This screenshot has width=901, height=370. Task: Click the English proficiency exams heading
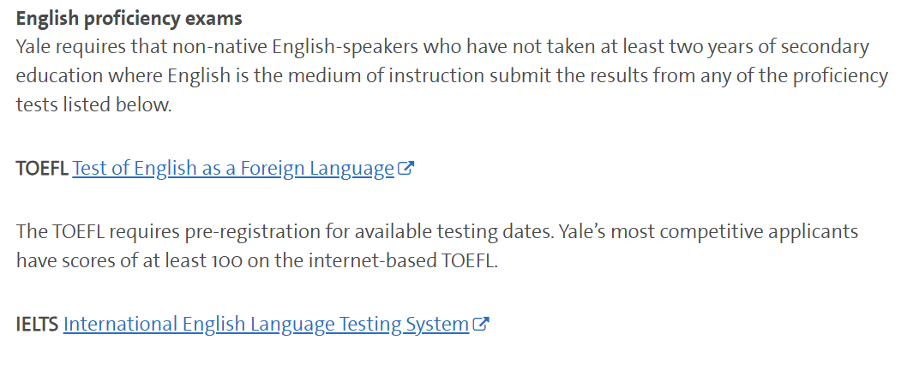pos(129,18)
